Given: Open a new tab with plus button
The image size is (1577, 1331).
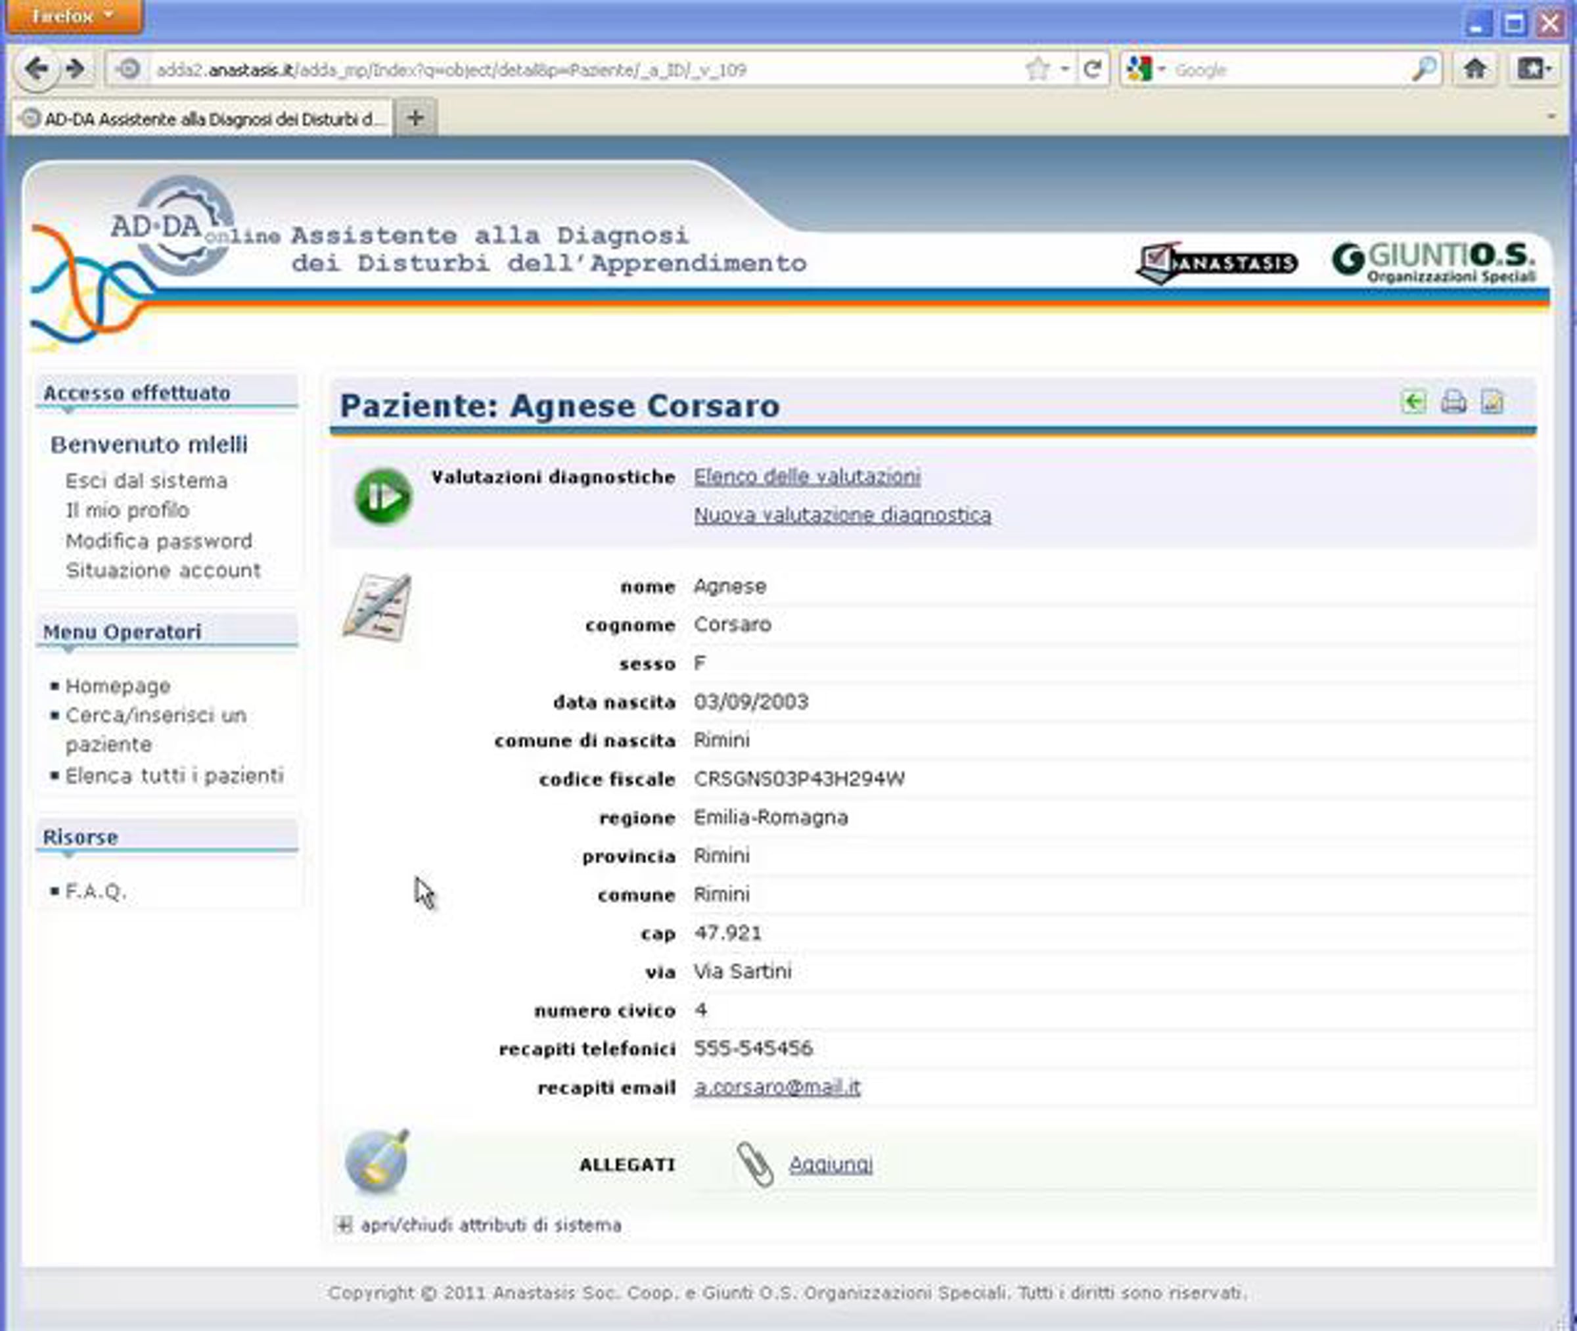Looking at the screenshot, I should click(415, 118).
